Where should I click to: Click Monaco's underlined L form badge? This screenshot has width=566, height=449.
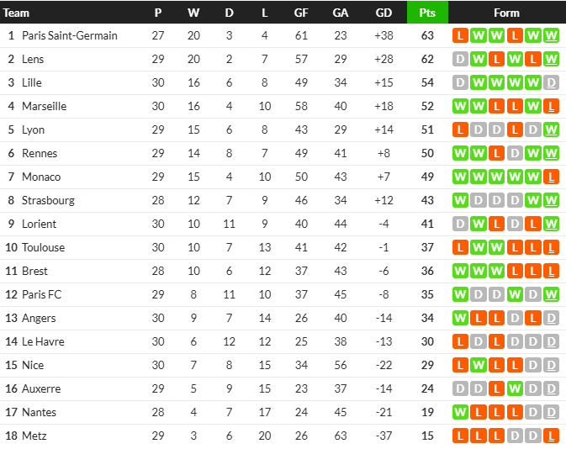click(x=551, y=177)
